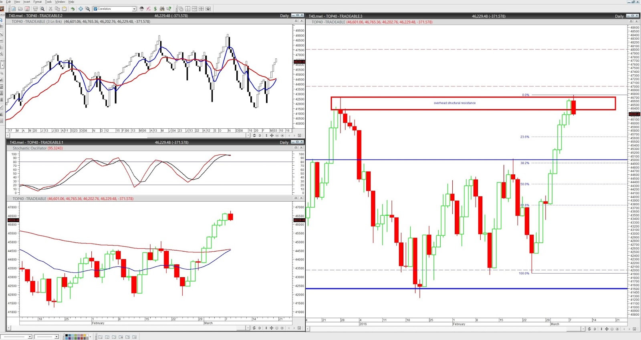This screenshot has height=340, width=641.
Task: Pick the black color swatch
Action: coord(67,336)
